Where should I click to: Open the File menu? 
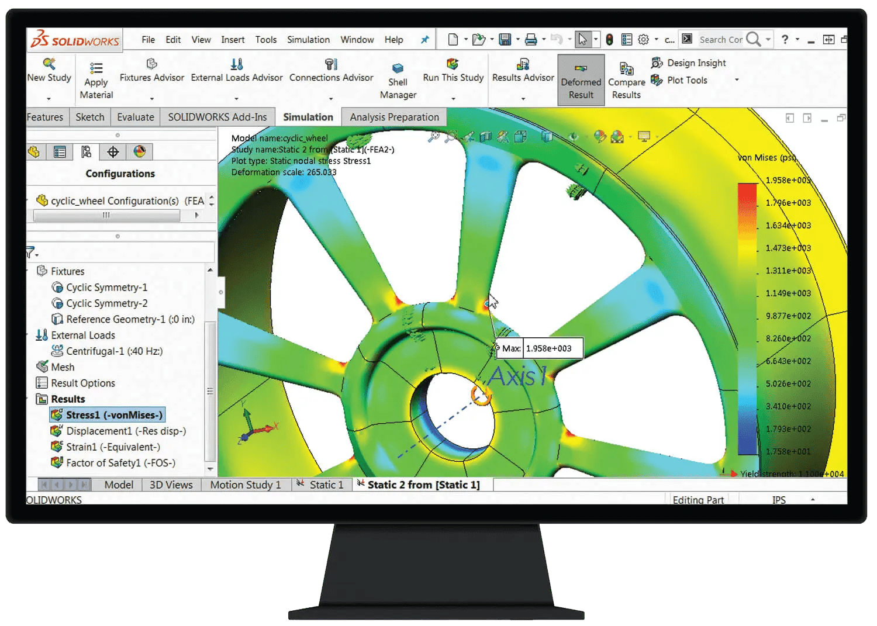149,39
